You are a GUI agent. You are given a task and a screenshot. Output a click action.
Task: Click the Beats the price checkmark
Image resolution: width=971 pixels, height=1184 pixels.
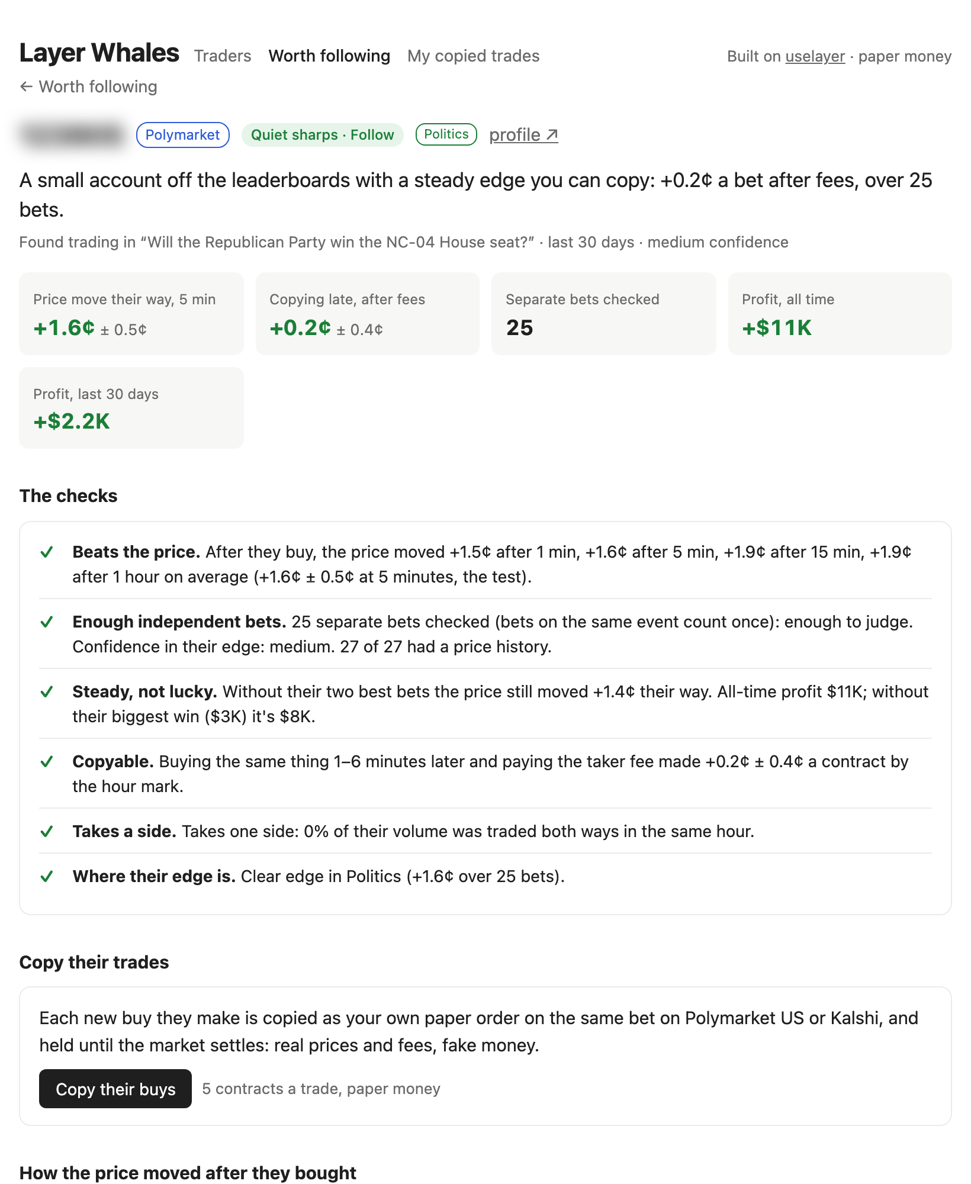pyautogui.click(x=47, y=552)
